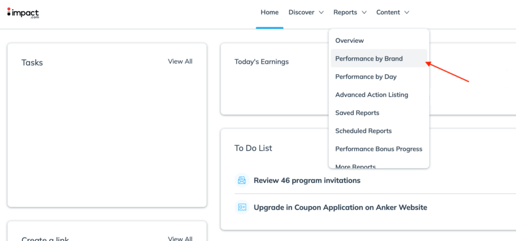516x241 pixels.
Task: Click the envelope icon beside program invitations
Action: tap(242, 180)
